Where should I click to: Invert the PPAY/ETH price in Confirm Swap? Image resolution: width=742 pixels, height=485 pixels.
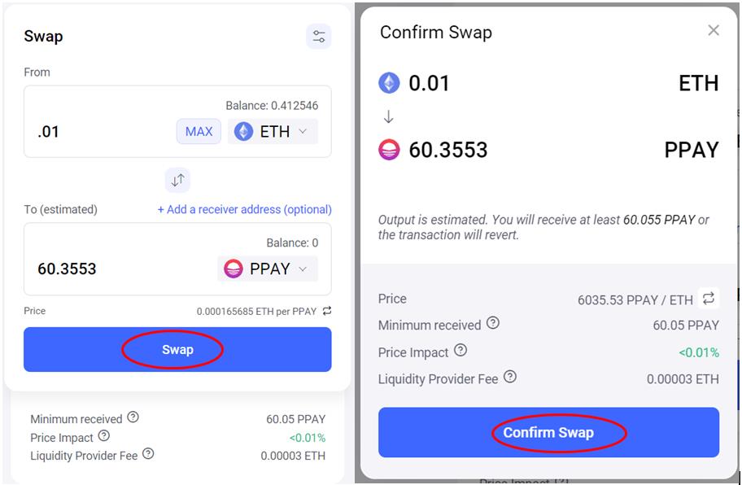coord(709,299)
